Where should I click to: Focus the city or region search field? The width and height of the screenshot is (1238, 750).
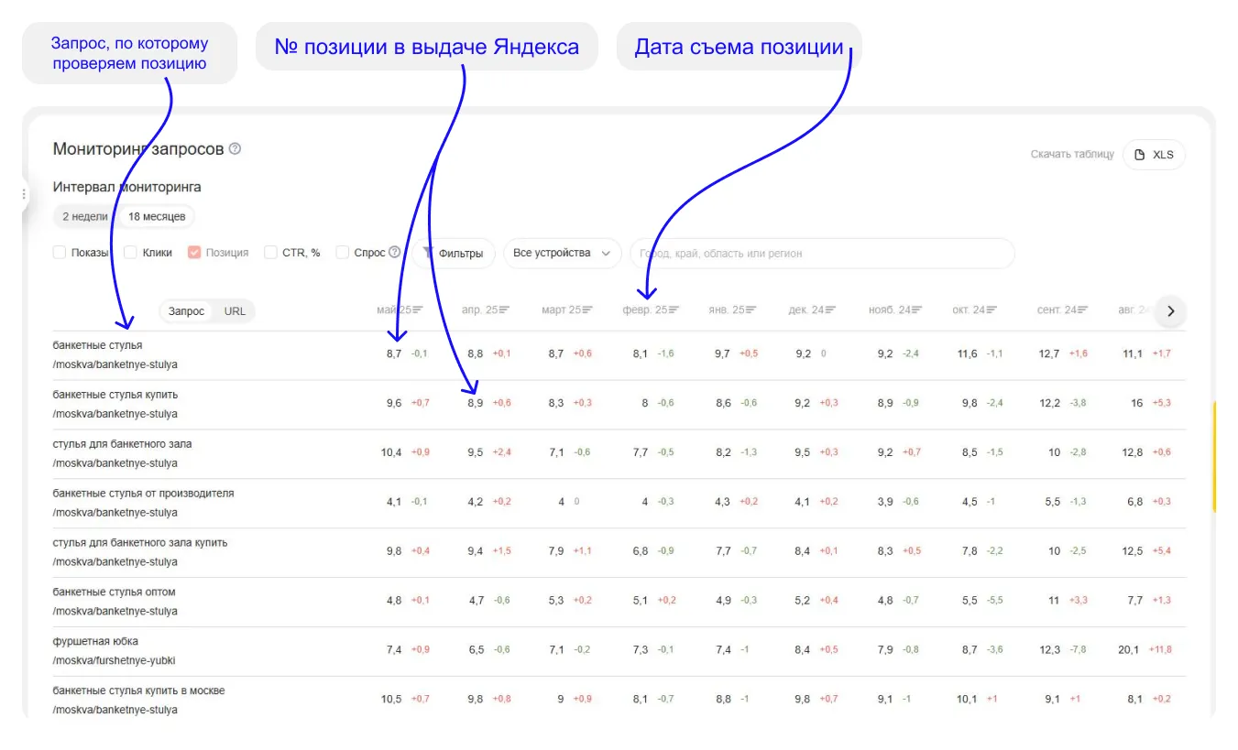[x=822, y=254]
